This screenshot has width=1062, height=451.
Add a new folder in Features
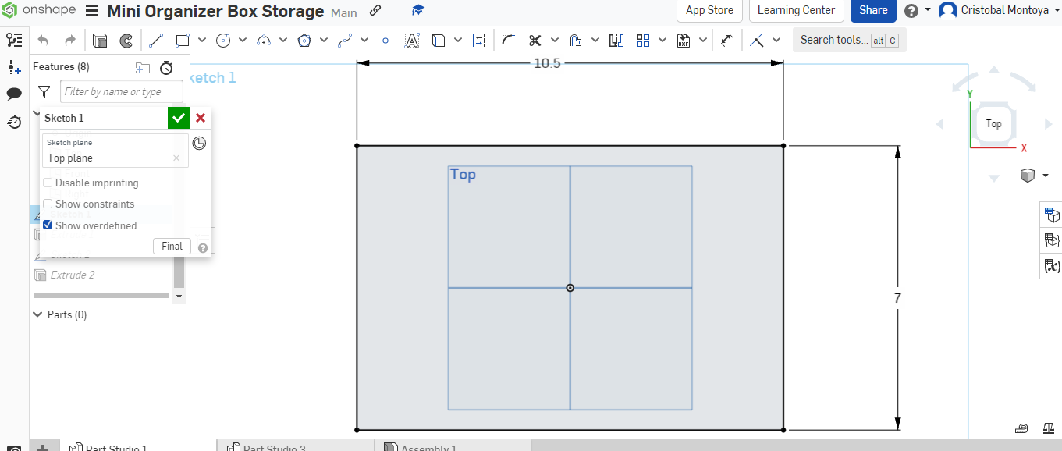142,68
